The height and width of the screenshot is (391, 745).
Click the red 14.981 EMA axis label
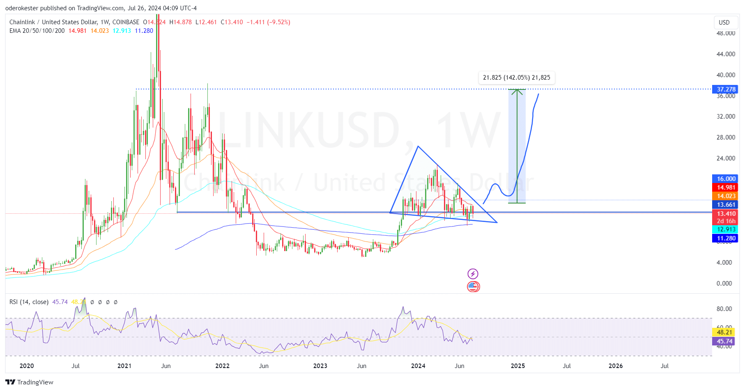pyautogui.click(x=725, y=187)
